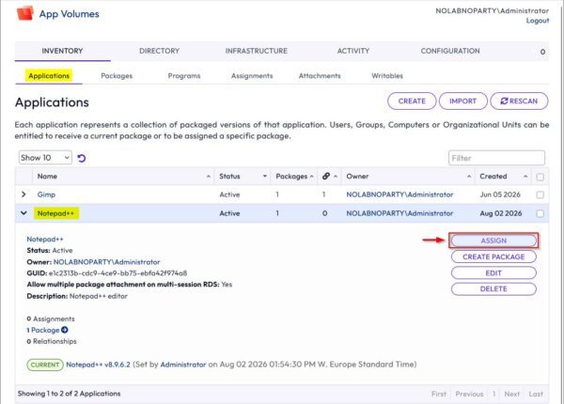Expand the Gimp application row
The width and height of the screenshot is (564, 404).
[23, 194]
